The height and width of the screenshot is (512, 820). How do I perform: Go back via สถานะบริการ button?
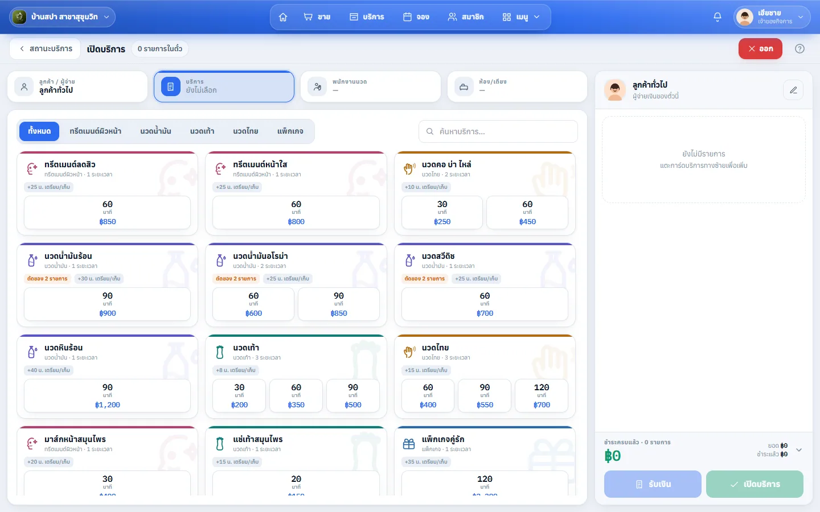tap(46, 49)
